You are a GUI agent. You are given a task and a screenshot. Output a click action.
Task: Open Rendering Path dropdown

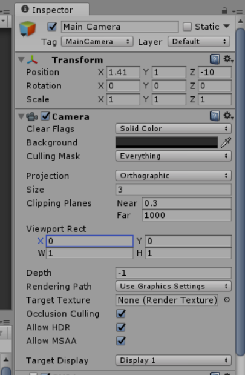(x=174, y=287)
